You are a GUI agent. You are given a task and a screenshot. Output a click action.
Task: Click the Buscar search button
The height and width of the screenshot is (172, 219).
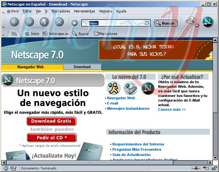click(166, 23)
